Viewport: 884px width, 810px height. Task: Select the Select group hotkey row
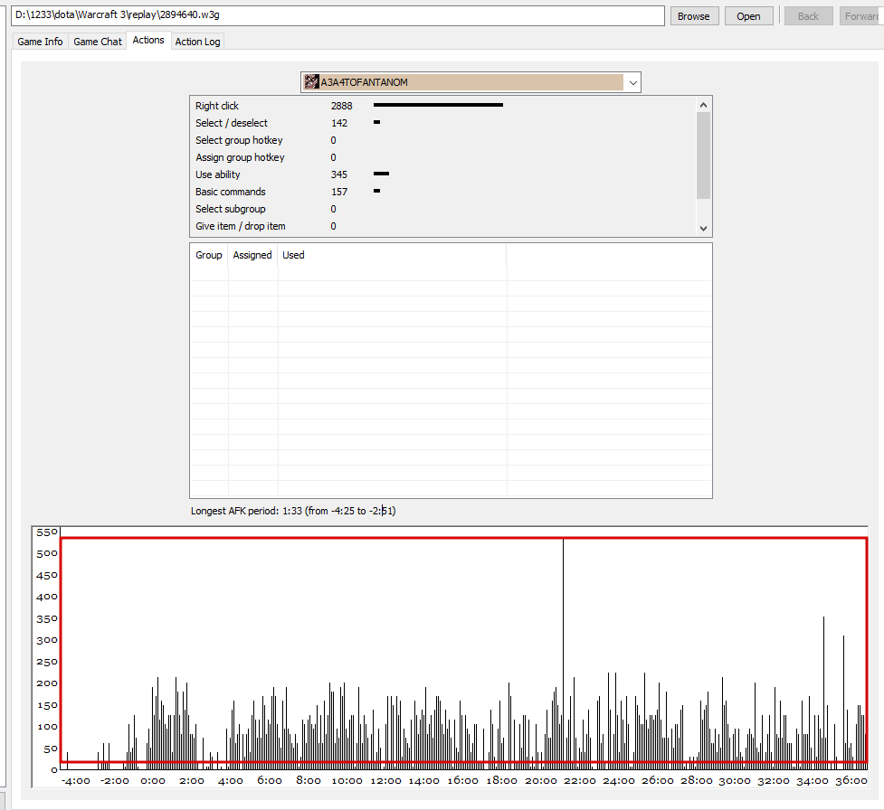point(442,140)
